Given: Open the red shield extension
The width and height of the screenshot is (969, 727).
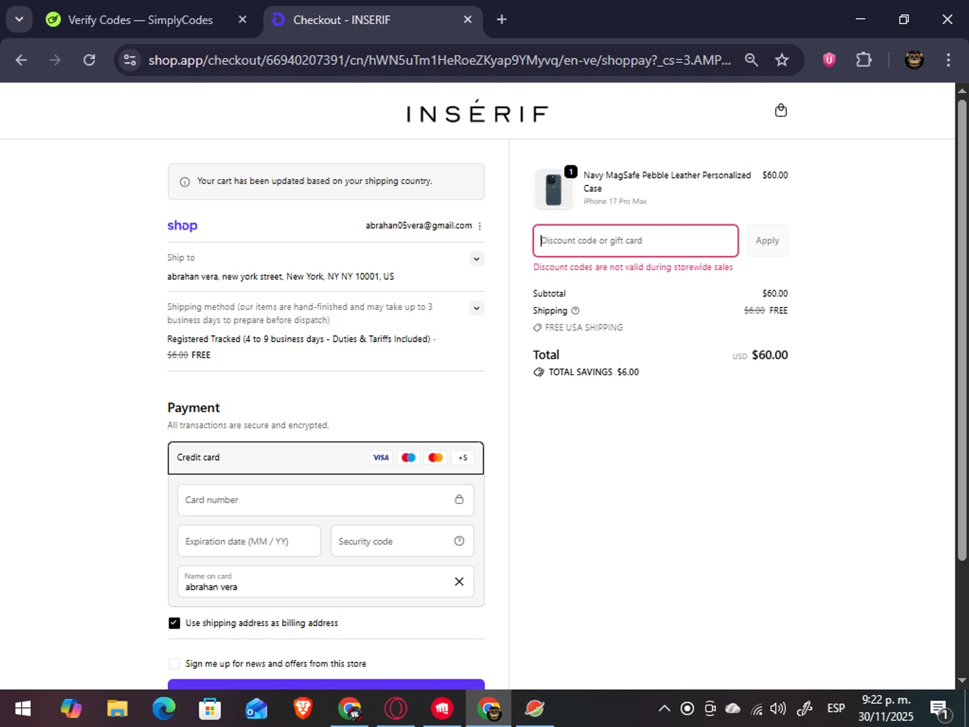Looking at the screenshot, I should (x=829, y=60).
